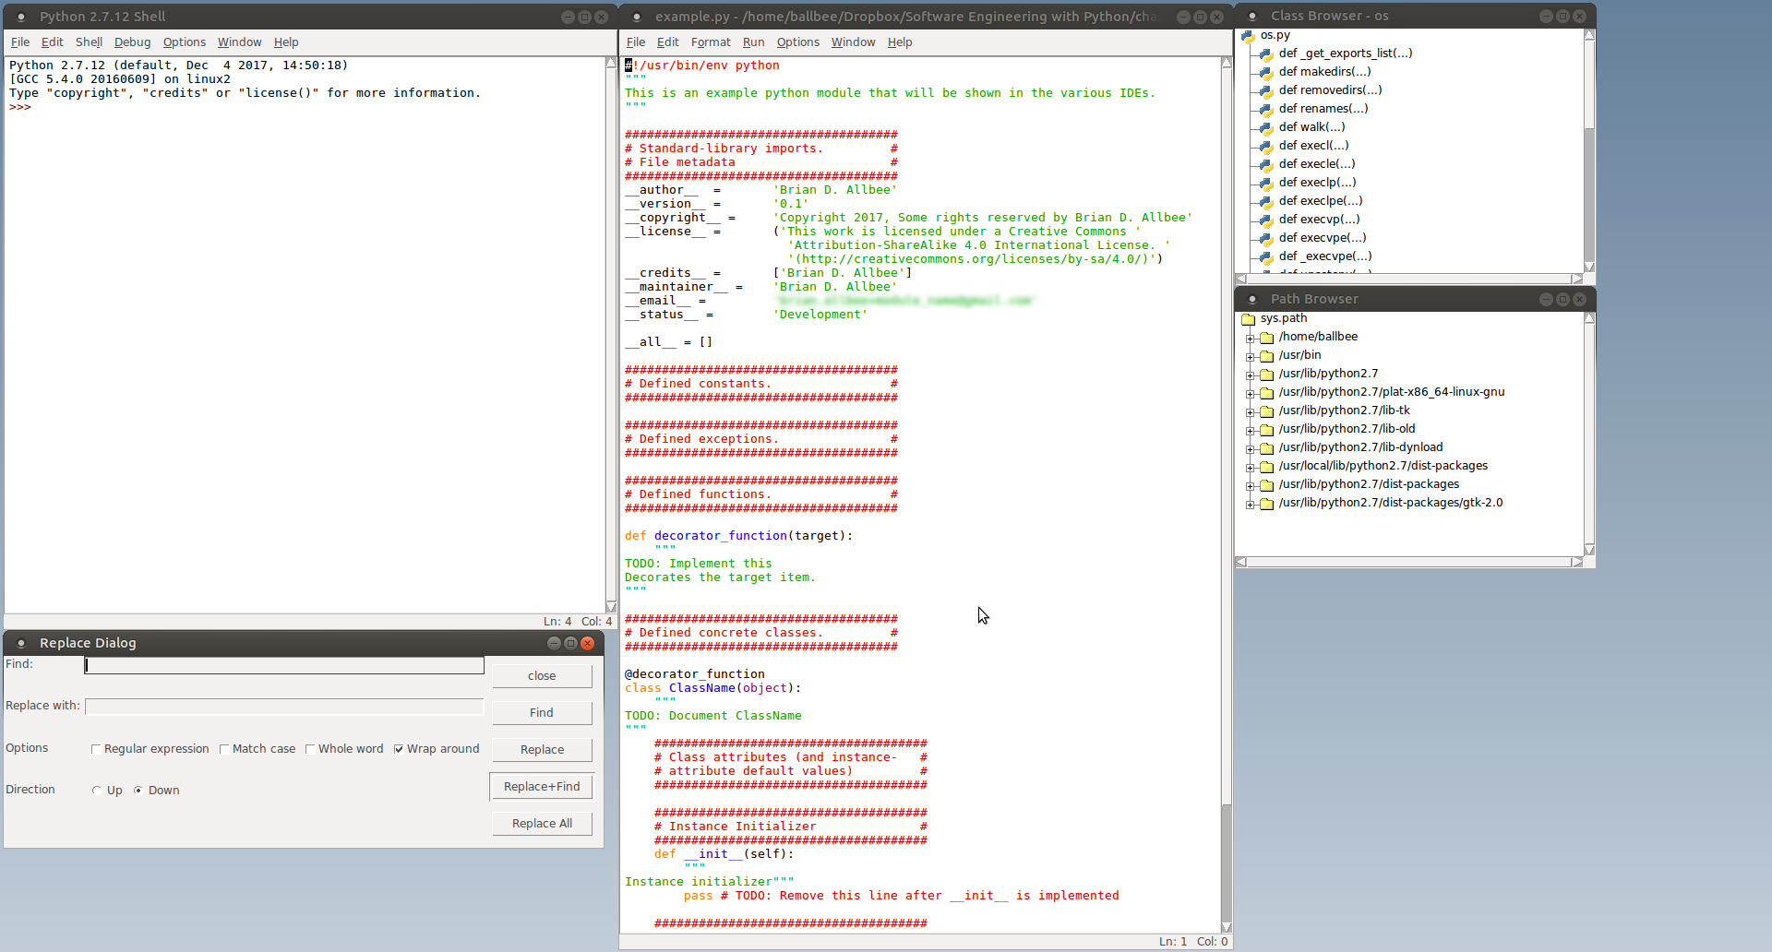Select the Up direction radio button

coord(97,791)
